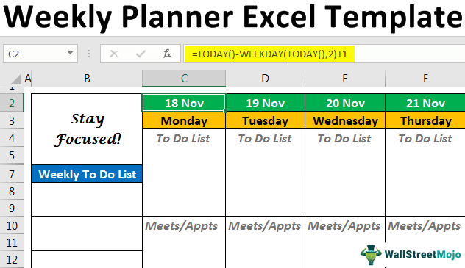The image size is (465, 268).
Task: Click the WallStreetMojo logo
Action: pyautogui.click(x=411, y=254)
